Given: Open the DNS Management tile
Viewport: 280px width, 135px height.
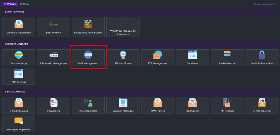Looking at the screenshot, I should (88, 58).
